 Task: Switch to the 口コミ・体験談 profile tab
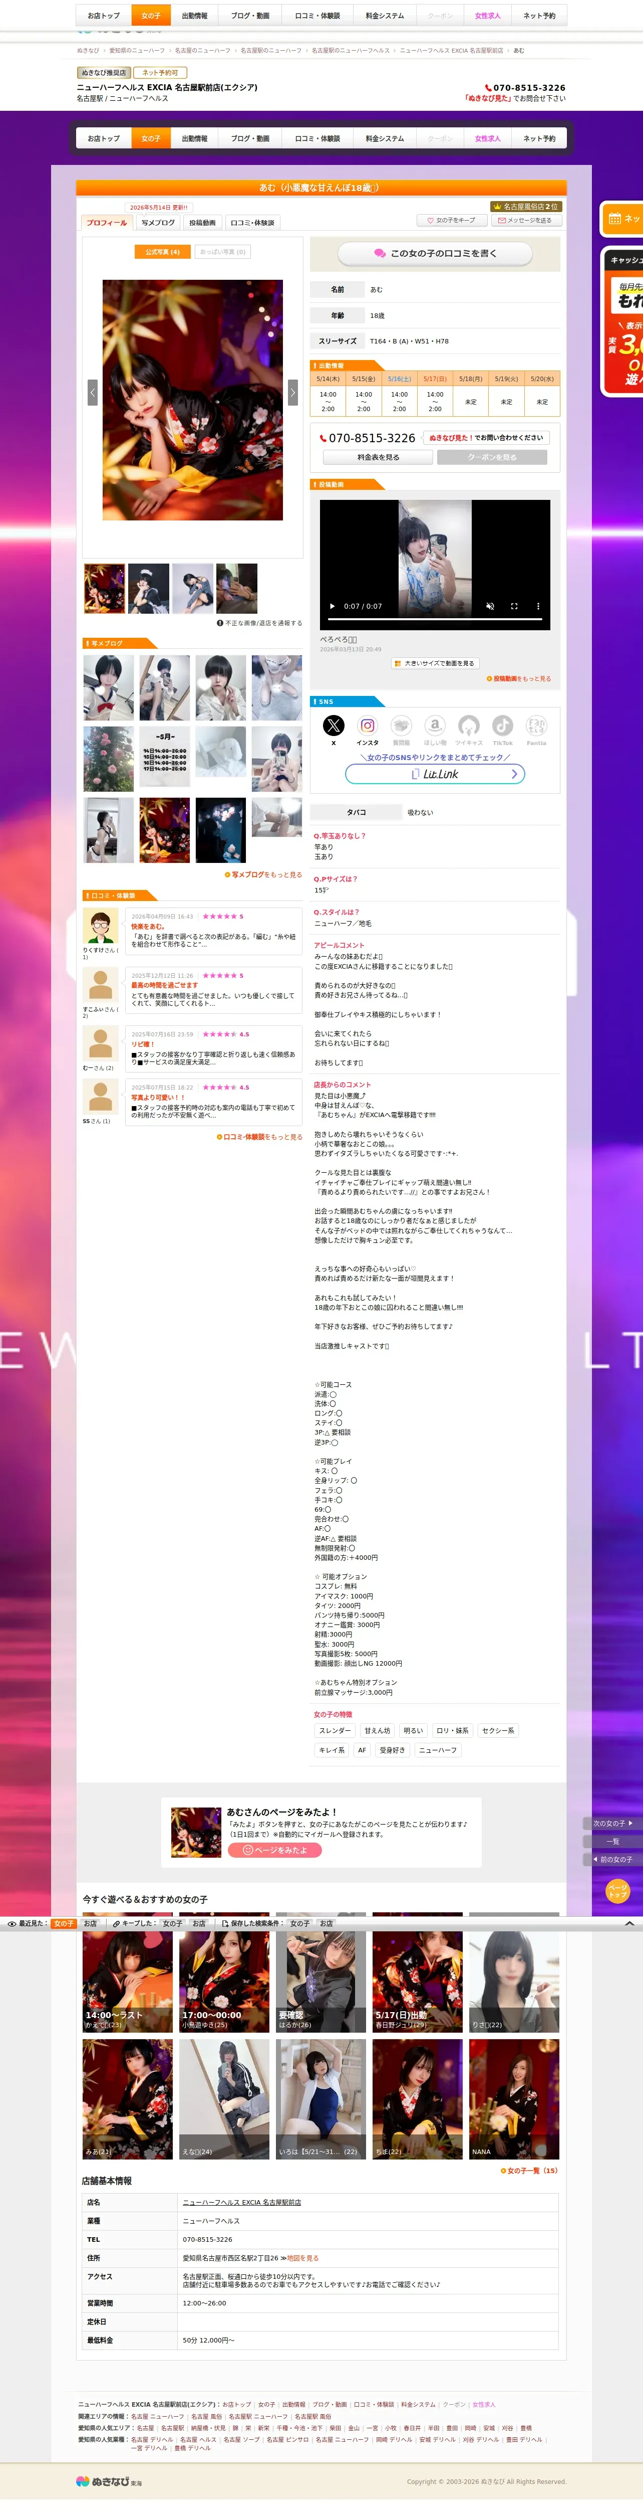pos(252,223)
